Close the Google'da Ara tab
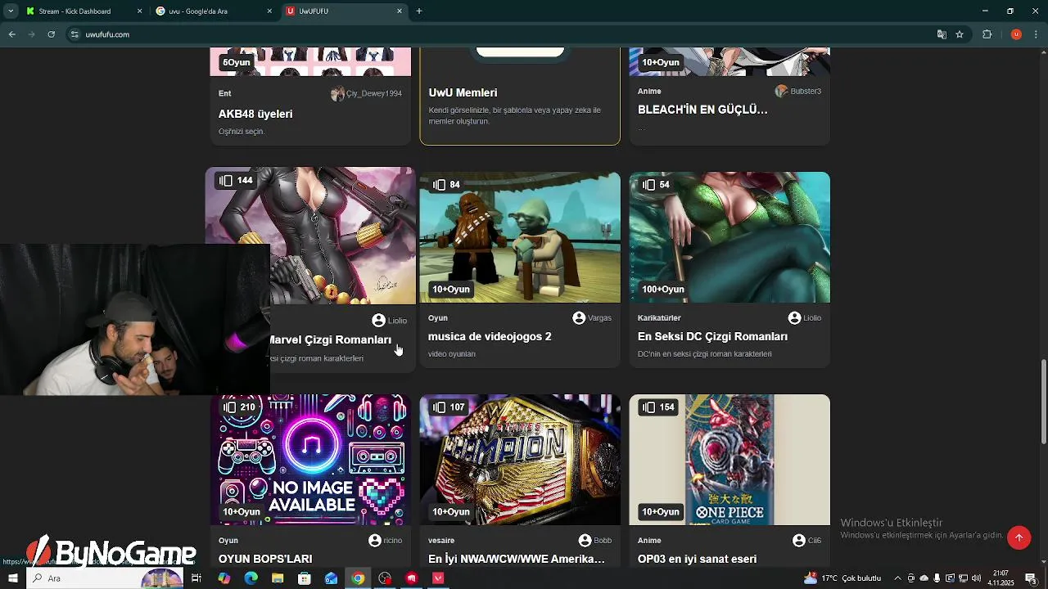Viewport: 1048px width, 589px height. click(x=269, y=11)
